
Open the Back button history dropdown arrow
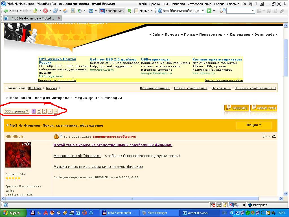21,11
